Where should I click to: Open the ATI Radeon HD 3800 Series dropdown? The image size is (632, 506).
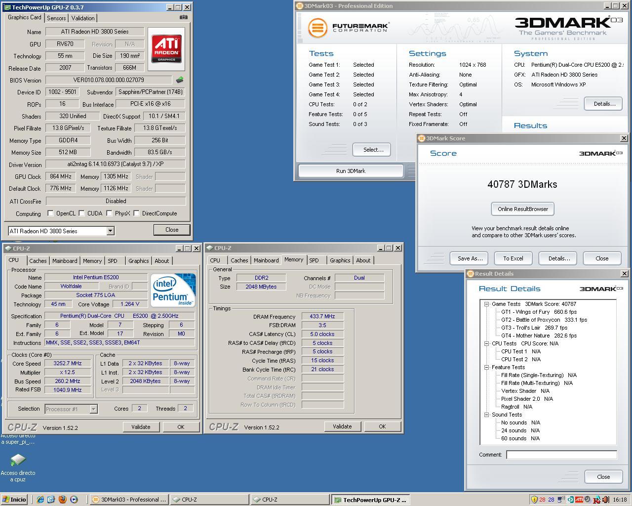(x=110, y=231)
